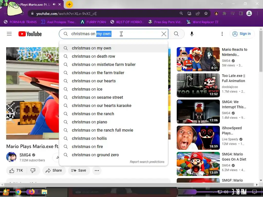Viewport: 263px width, 197px height.
Task: Open SMG4 channel avatar
Action: click(11, 157)
